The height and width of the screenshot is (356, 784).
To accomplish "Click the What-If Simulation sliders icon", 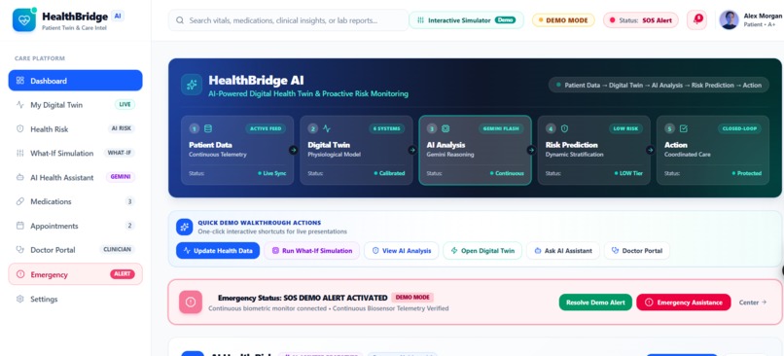I will 20,153.
